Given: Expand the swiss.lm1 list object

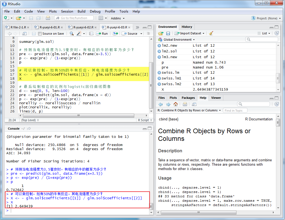Looking at the screenshot, I should point(159,78).
